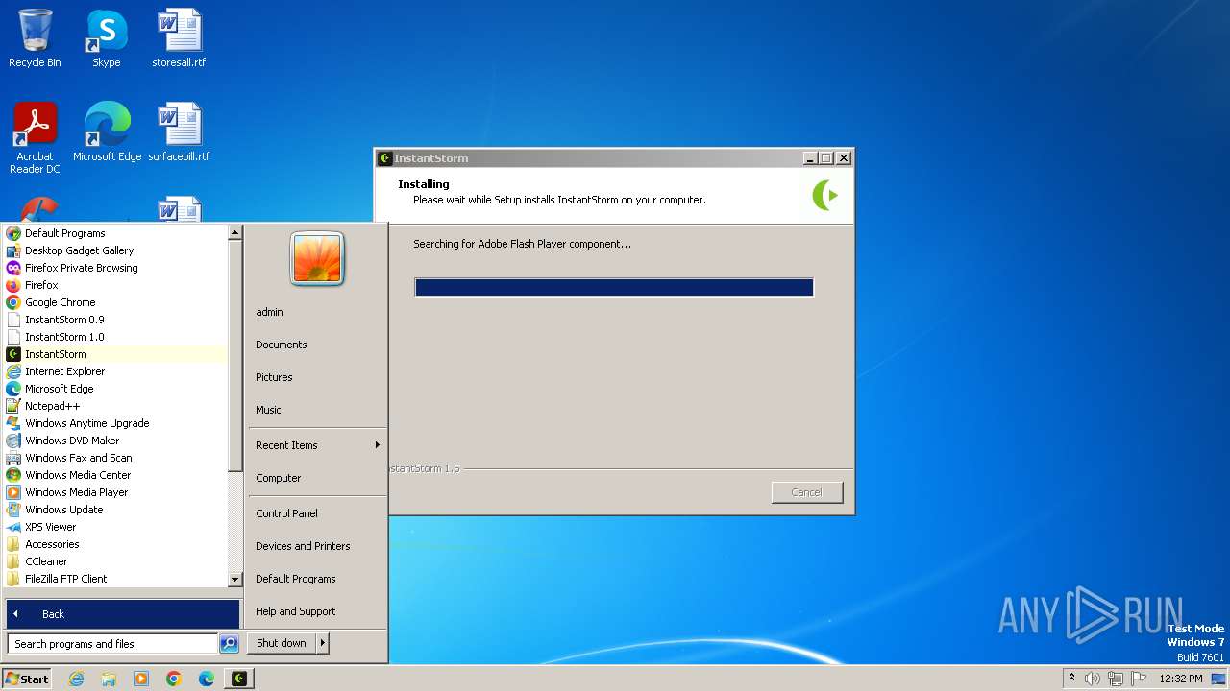Click the Notepad++ icon in the programs list
The height and width of the screenshot is (691, 1230).
tap(13, 406)
